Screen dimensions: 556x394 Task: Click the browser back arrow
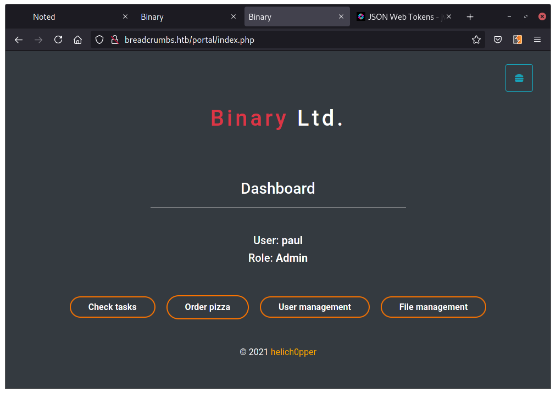(19, 40)
